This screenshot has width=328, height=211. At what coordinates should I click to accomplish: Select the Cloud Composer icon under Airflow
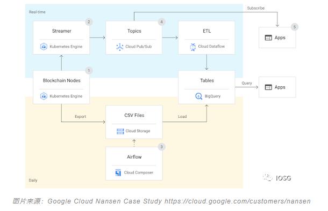click(x=118, y=172)
